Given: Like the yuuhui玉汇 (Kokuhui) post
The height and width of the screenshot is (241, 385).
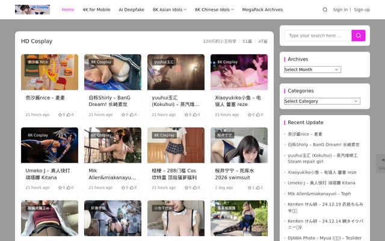Looking at the screenshot, I should pyautogui.click(x=196, y=114).
